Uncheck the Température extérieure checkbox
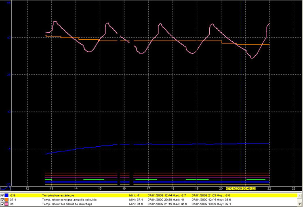The width and height of the screenshot is (303, 207). click(3, 195)
